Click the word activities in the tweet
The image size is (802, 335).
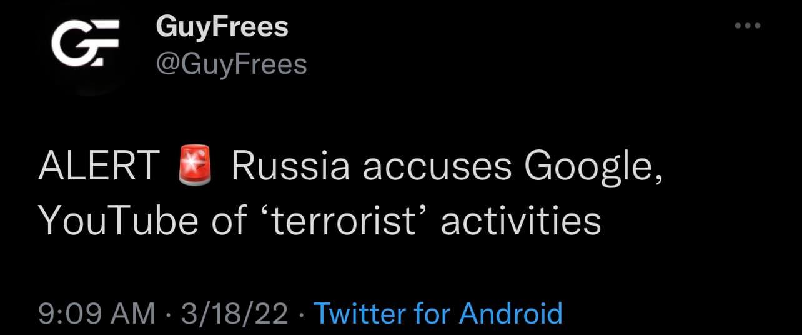pyautogui.click(x=520, y=220)
